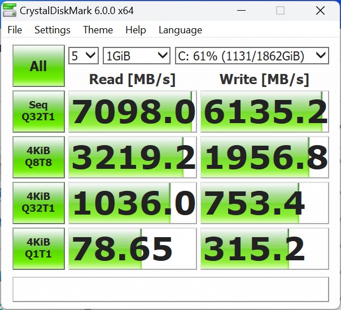This screenshot has height=310, width=341.
Task: Open the Language menu
Action: coord(180,30)
